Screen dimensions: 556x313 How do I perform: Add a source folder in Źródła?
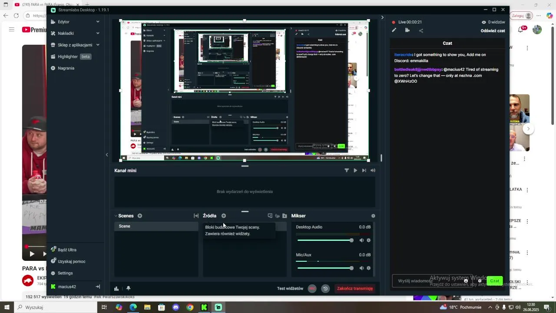[x=285, y=216]
